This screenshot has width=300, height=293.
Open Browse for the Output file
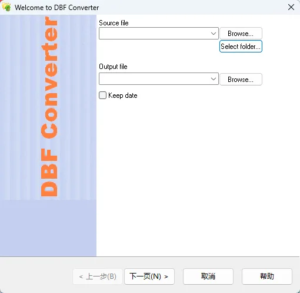pyautogui.click(x=241, y=80)
